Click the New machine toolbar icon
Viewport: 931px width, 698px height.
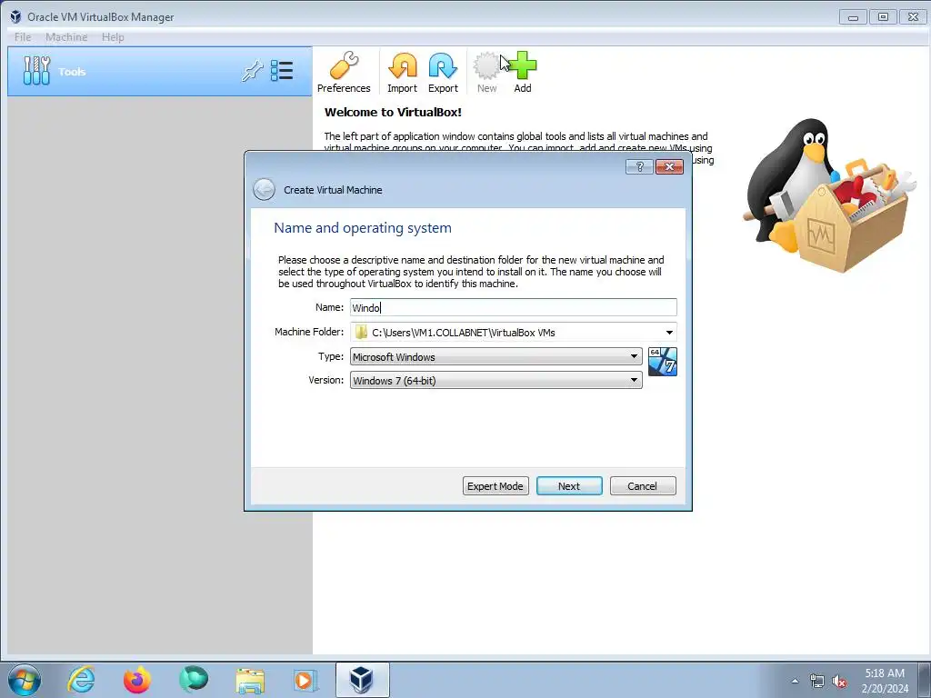click(486, 73)
